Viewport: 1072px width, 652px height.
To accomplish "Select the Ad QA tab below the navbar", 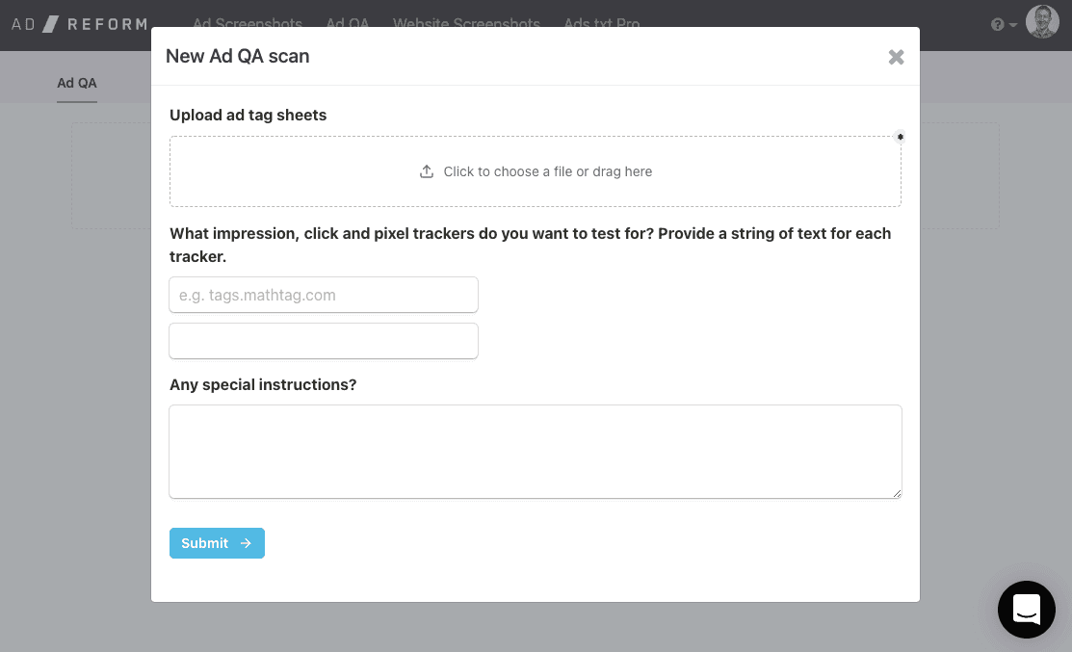I will [76, 83].
